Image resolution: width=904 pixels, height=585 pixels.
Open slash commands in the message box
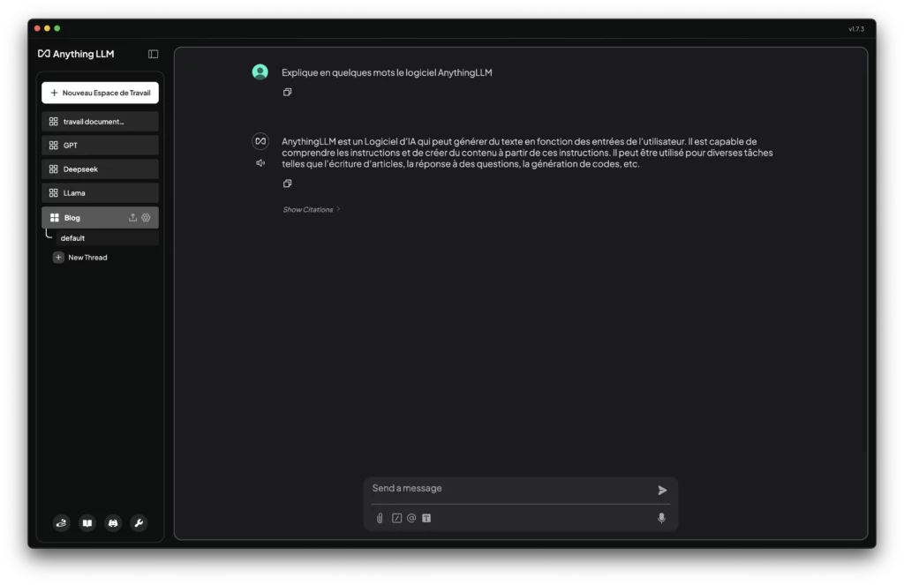[396, 518]
